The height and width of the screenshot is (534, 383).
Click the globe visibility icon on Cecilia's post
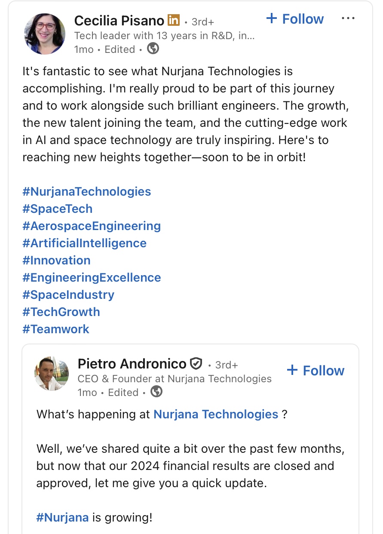tap(153, 49)
